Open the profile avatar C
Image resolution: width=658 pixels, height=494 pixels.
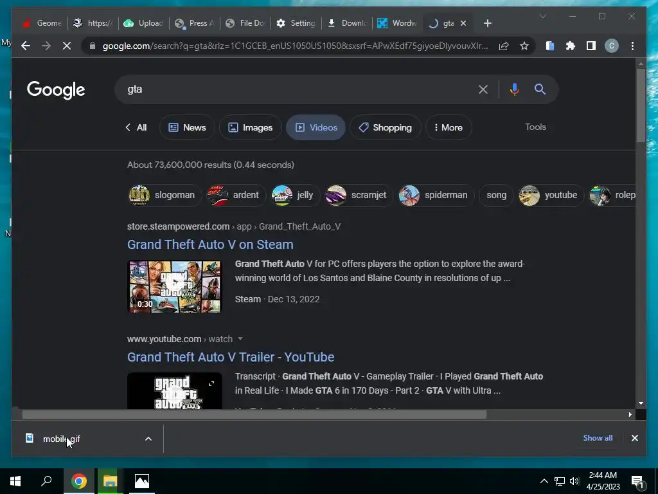coord(612,46)
